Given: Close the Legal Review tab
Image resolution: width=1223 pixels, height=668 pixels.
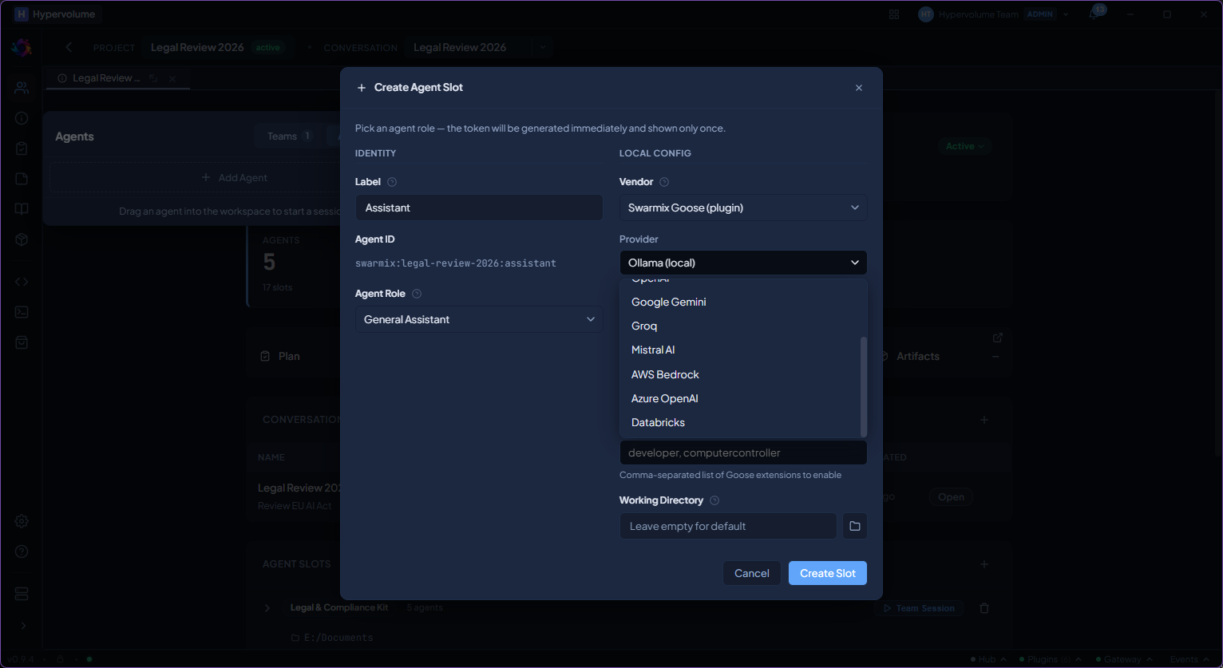Looking at the screenshot, I should [172, 78].
